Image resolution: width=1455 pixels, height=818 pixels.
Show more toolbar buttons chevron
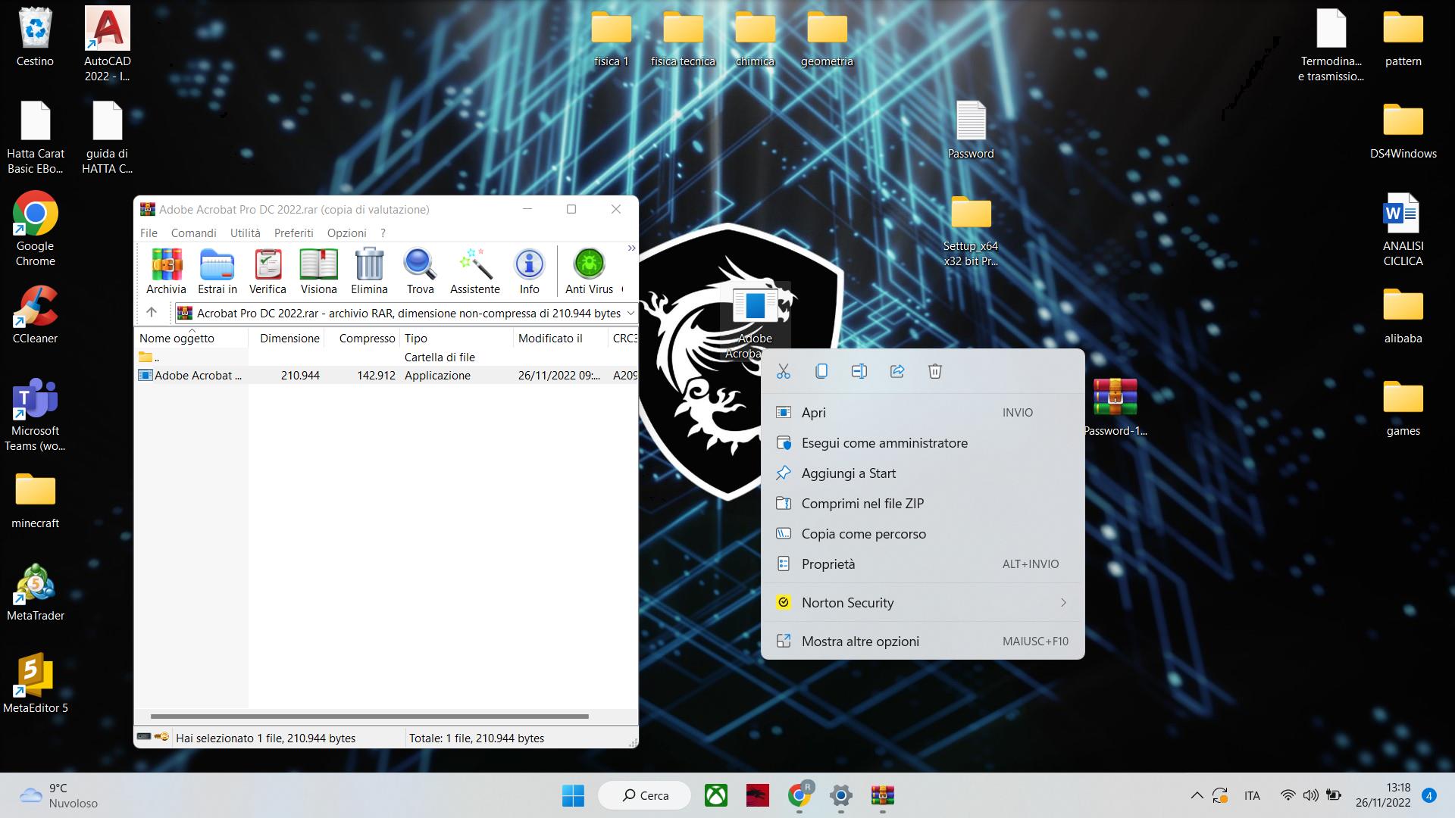pyautogui.click(x=631, y=248)
